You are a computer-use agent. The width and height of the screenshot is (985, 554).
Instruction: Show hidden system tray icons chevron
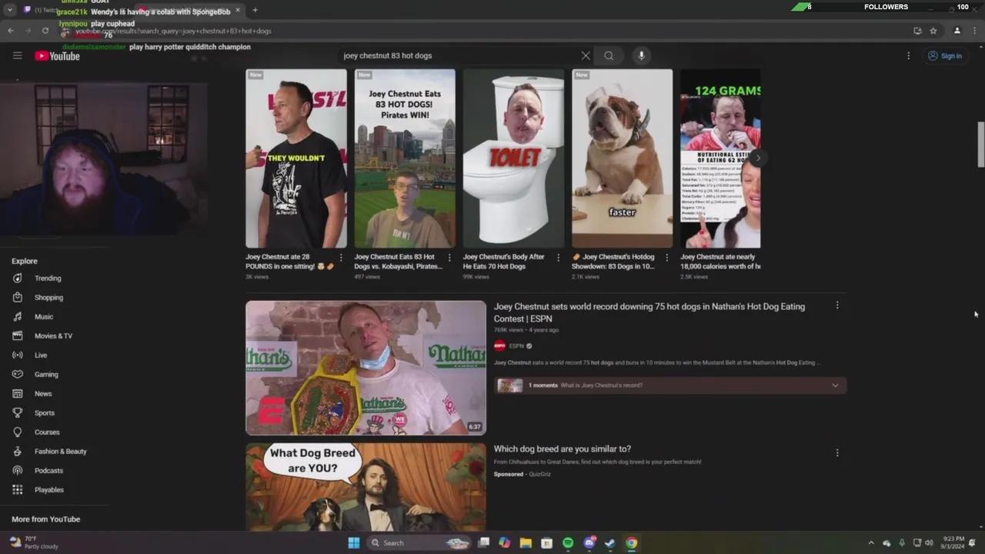point(871,542)
